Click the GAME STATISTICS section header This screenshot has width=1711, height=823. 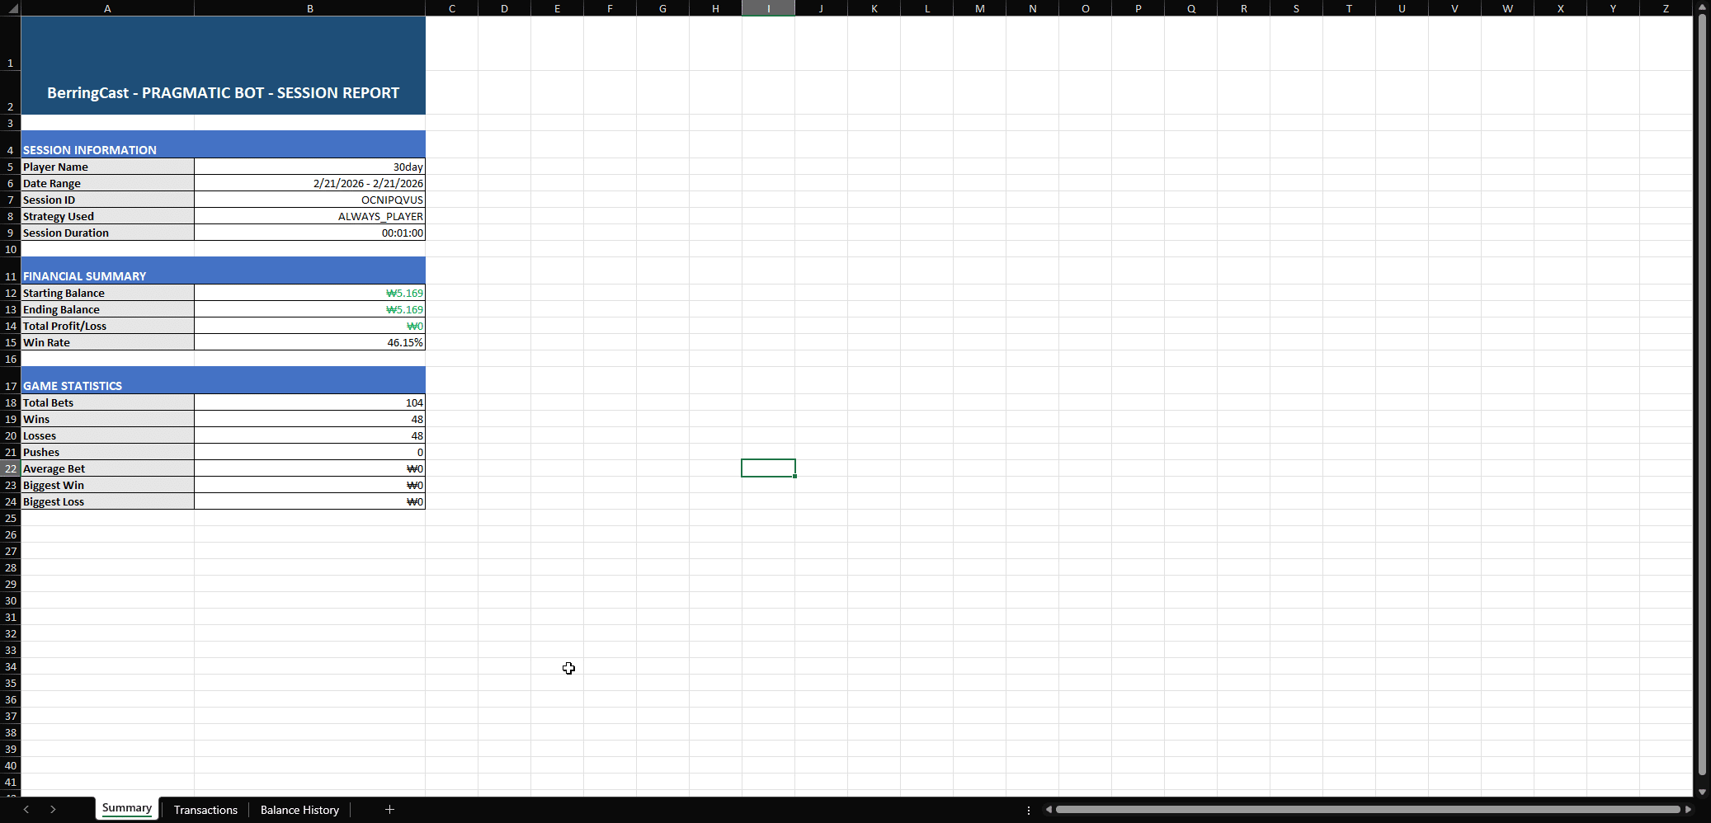pos(224,380)
